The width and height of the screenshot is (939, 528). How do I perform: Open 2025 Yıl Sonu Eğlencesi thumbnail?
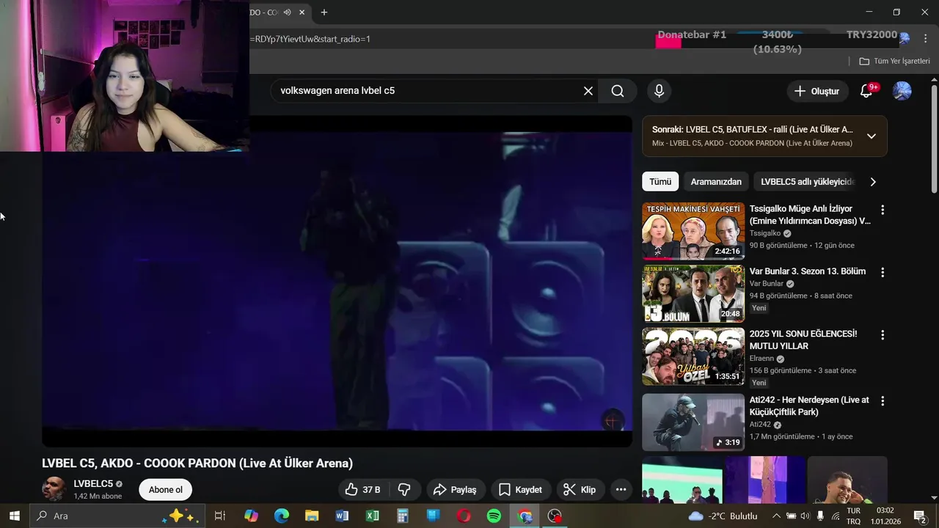693,356
